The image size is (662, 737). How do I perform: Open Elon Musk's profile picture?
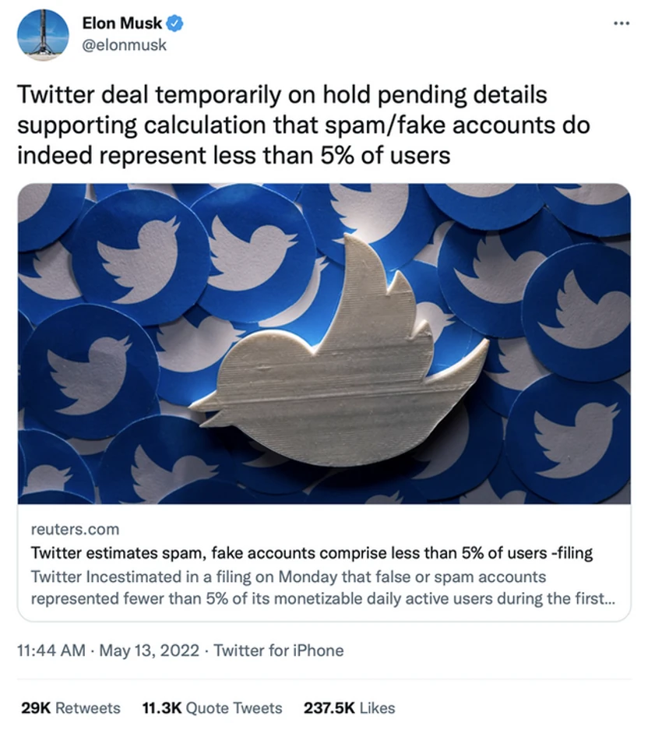point(42,33)
